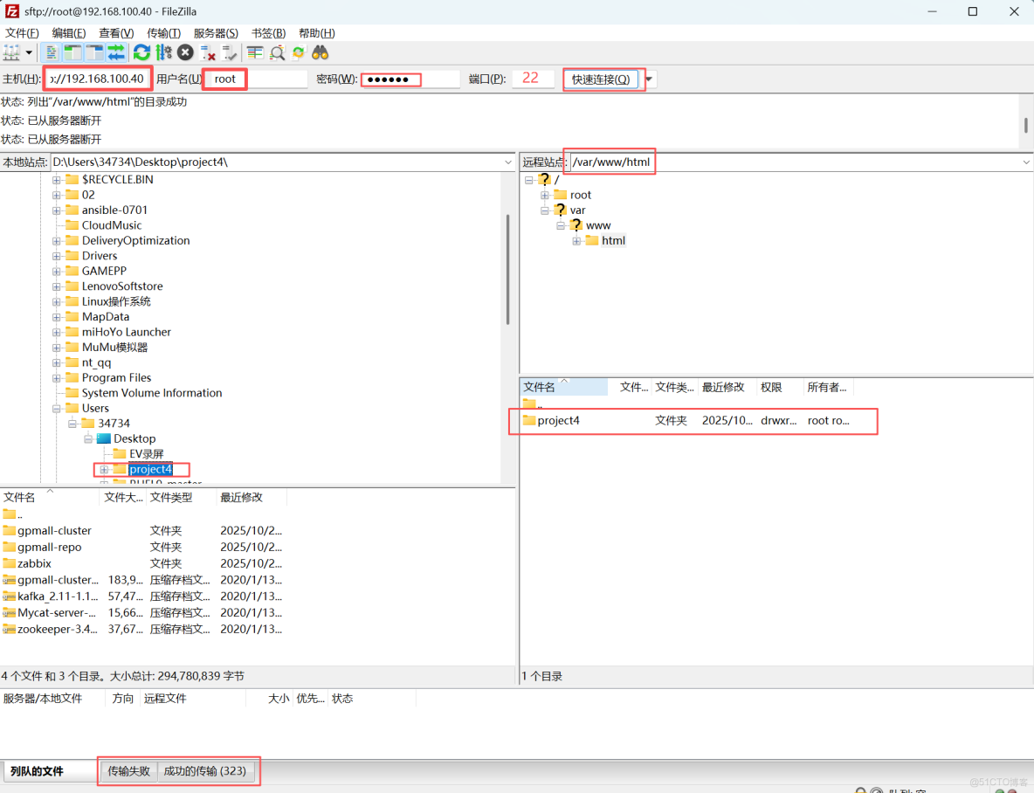Click the binoculars file search icon
1034x793 pixels.
pyautogui.click(x=320, y=52)
